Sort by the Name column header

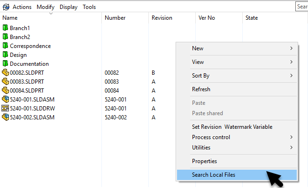(x=10, y=18)
